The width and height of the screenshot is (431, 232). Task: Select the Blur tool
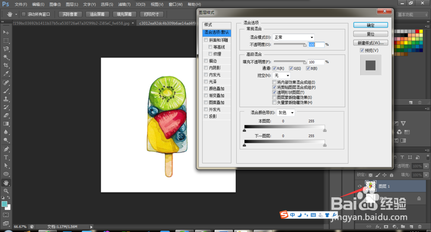[6, 132]
